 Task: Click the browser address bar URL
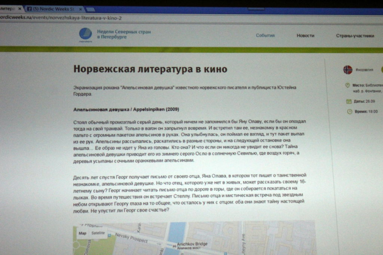coord(61,18)
